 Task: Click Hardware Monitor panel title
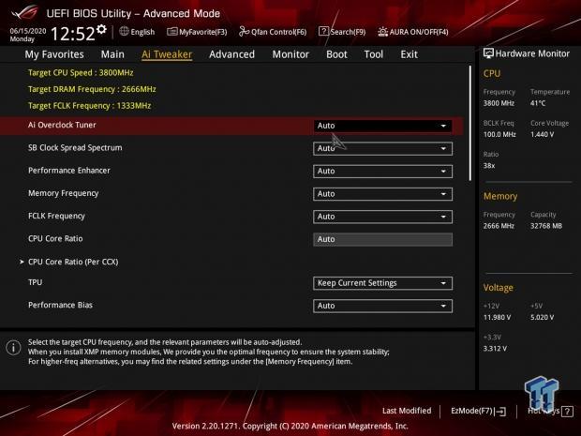pyautogui.click(x=527, y=53)
